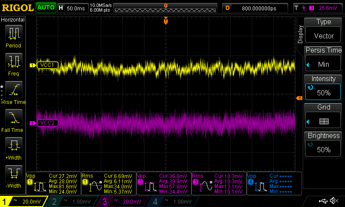Viewport: 345px width, 207px height.
Task: Click Avg:10.3mV Rms value for channel 3
Action: (x=229, y=181)
